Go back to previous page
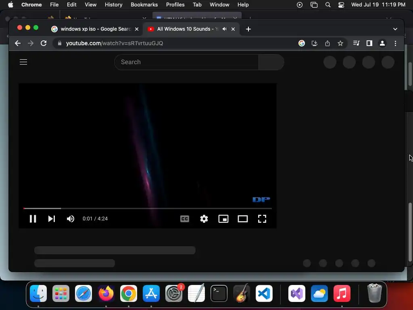This screenshot has width=413, height=310. coord(18,43)
